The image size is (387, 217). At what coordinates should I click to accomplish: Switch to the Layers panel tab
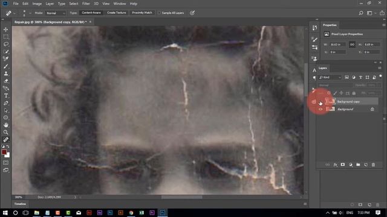[322, 68]
